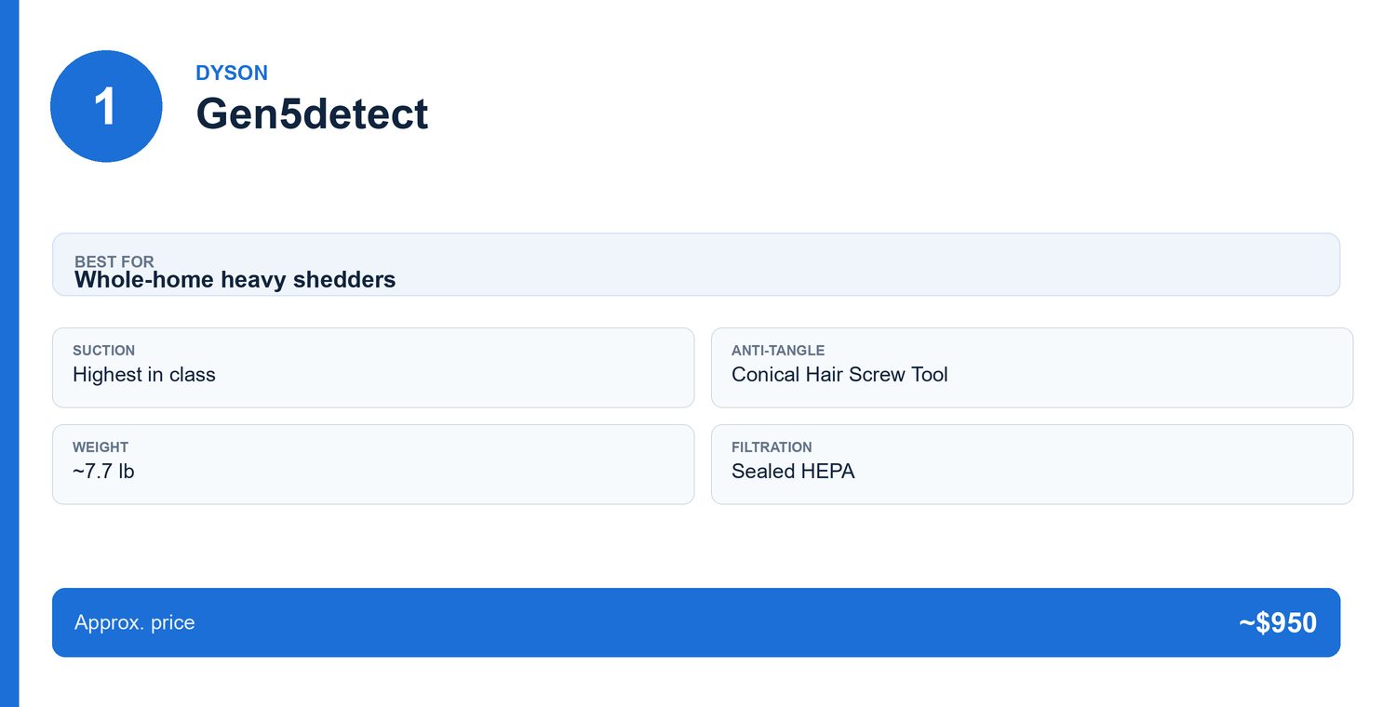Select the DYSON brand label

pyautogui.click(x=232, y=73)
